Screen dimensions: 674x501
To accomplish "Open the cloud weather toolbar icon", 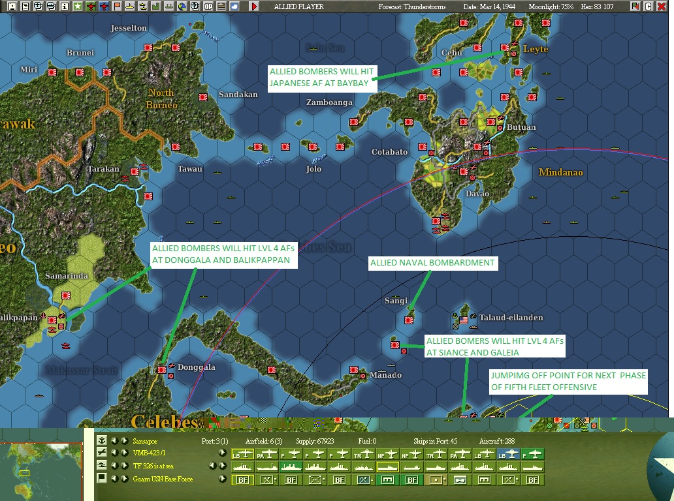I will [234, 6].
